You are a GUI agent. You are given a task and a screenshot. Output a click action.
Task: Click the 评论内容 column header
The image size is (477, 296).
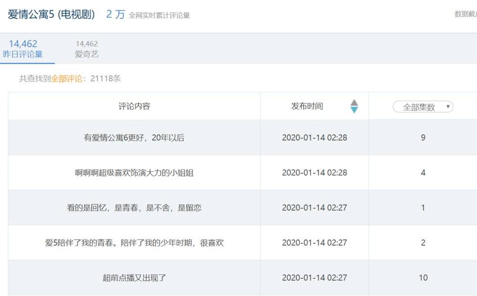click(x=134, y=106)
